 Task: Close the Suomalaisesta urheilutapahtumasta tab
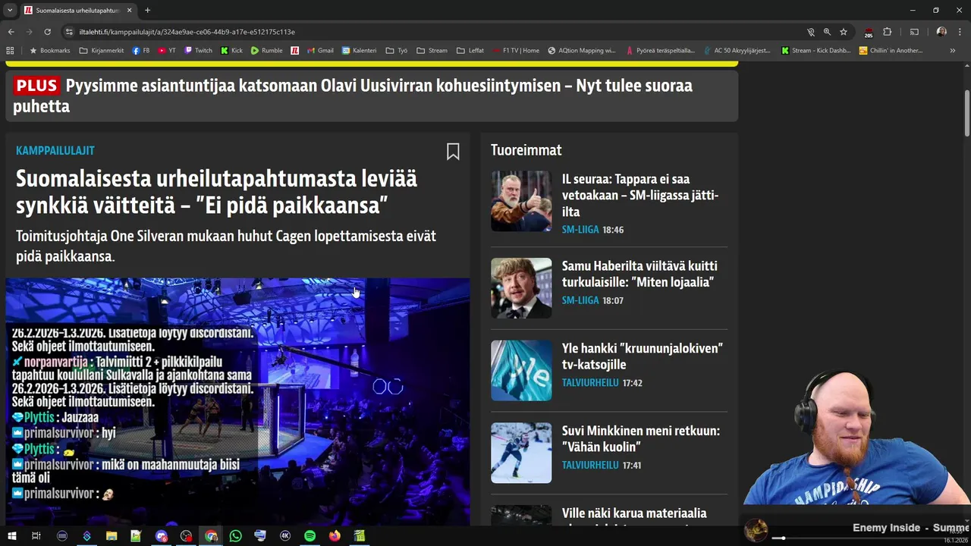coord(129,11)
